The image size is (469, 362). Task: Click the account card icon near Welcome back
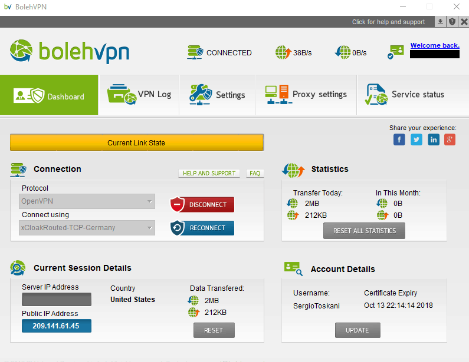click(x=395, y=52)
